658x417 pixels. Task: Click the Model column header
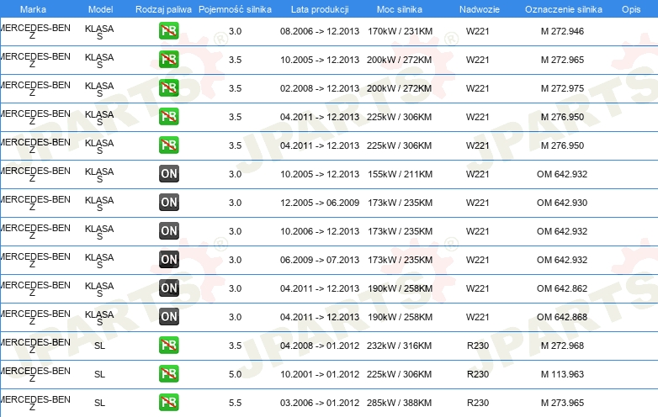(x=100, y=9)
